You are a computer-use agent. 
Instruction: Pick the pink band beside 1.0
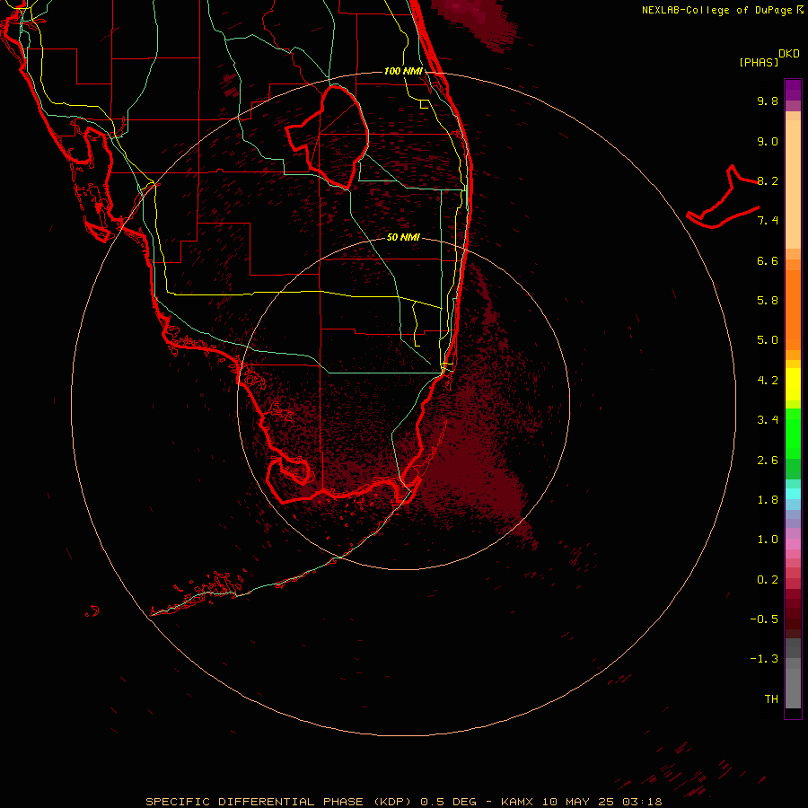(793, 544)
